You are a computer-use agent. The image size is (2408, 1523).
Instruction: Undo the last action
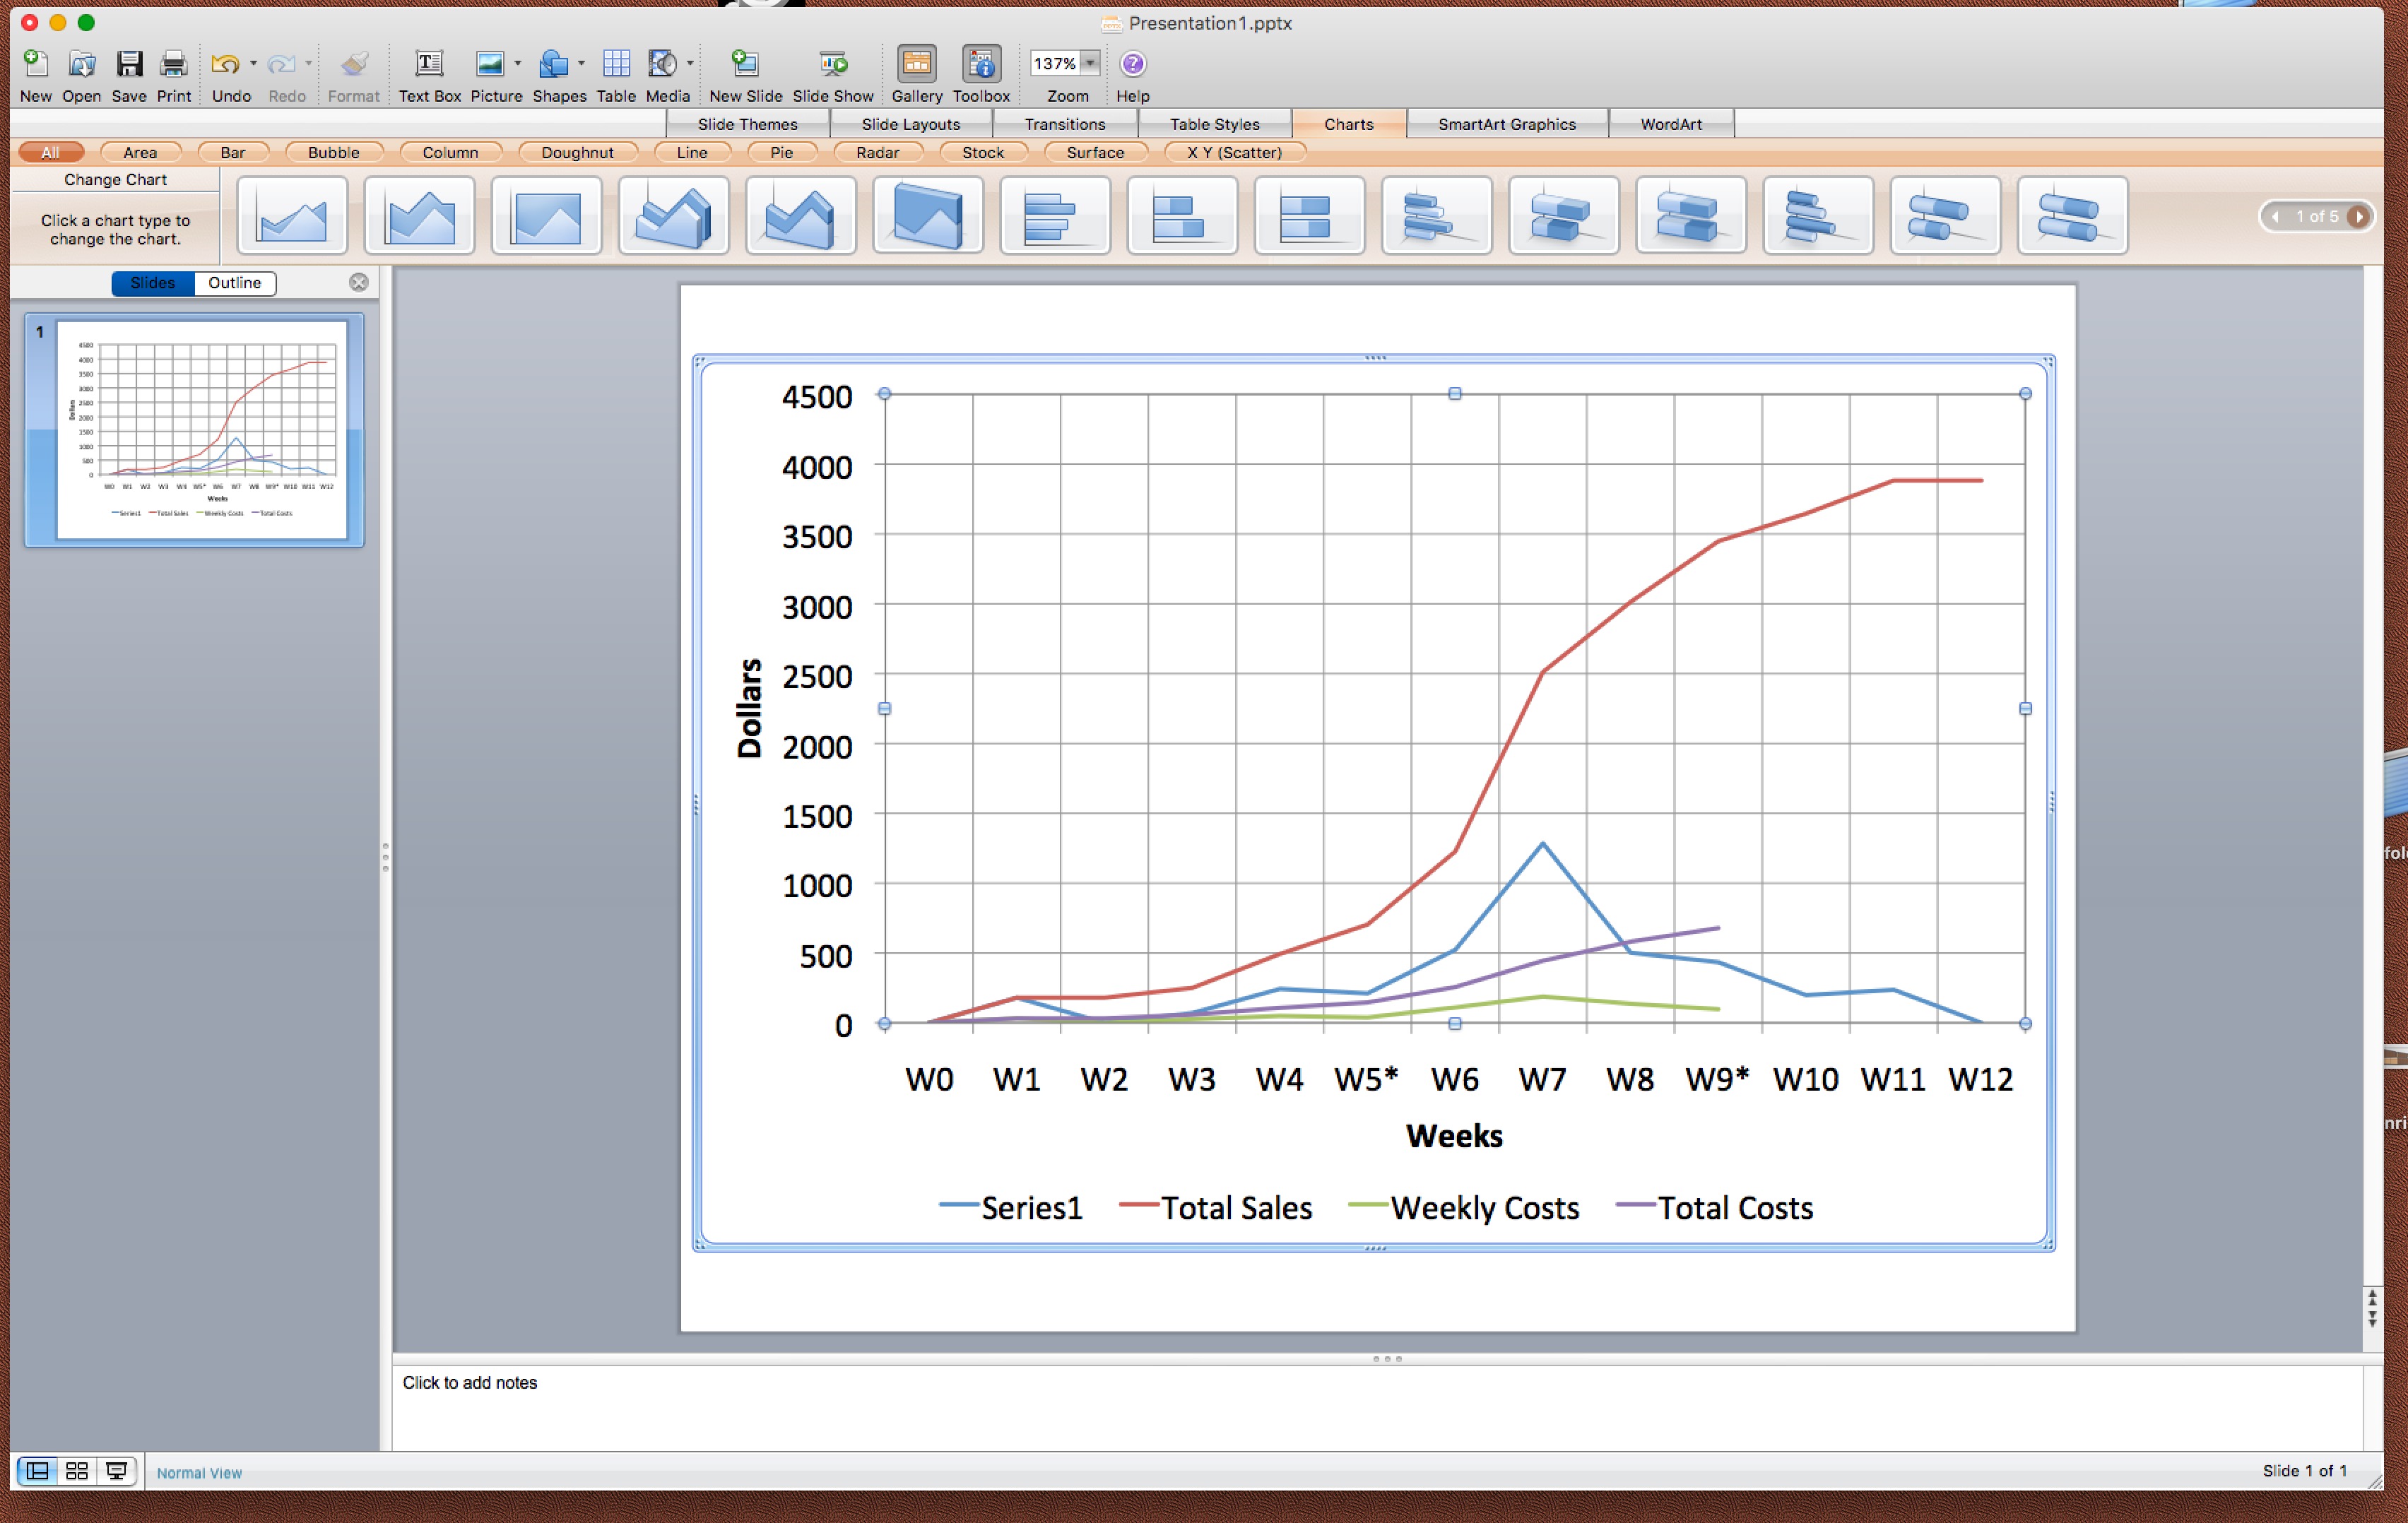coord(225,65)
